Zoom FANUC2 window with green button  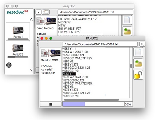[51, 38]
